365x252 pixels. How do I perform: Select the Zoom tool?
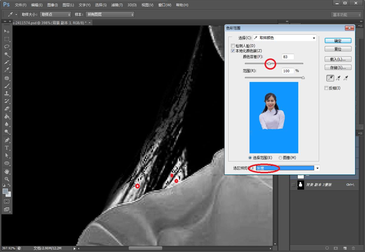click(7, 179)
